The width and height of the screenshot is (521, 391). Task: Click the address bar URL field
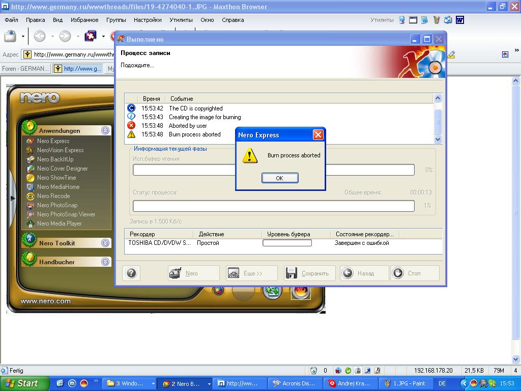pos(69,54)
